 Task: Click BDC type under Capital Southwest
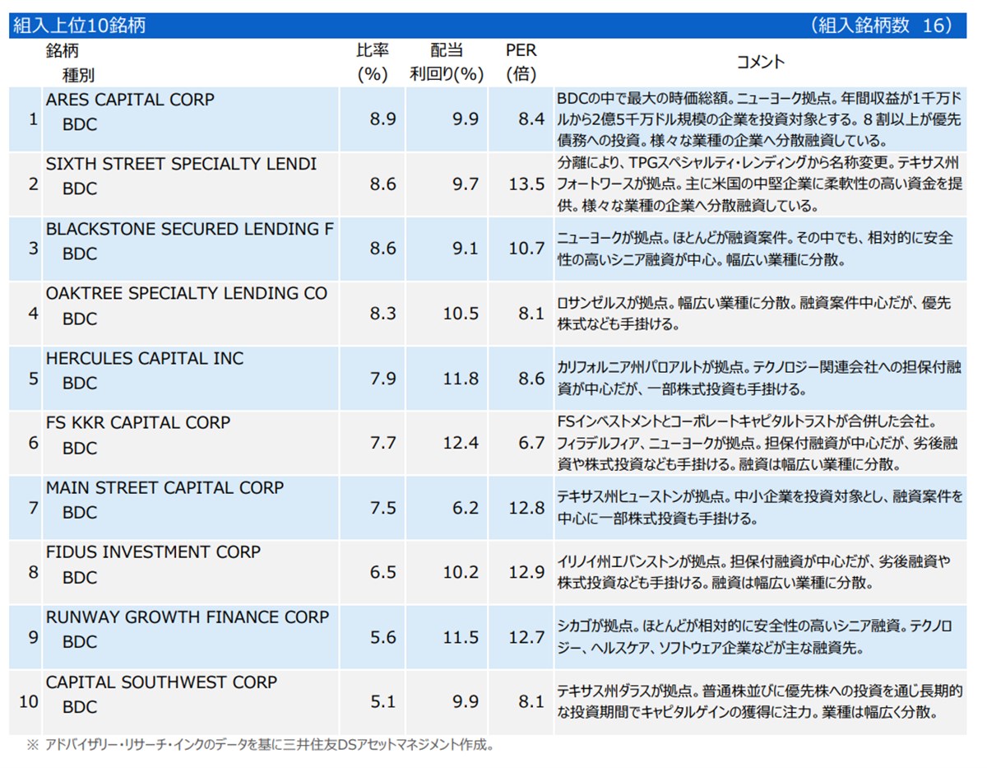(80, 706)
